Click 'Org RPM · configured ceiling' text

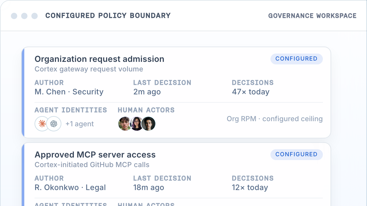click(x=275, y=119)
